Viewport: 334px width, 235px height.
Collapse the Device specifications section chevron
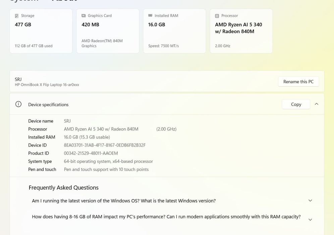(x=316, y=104)
